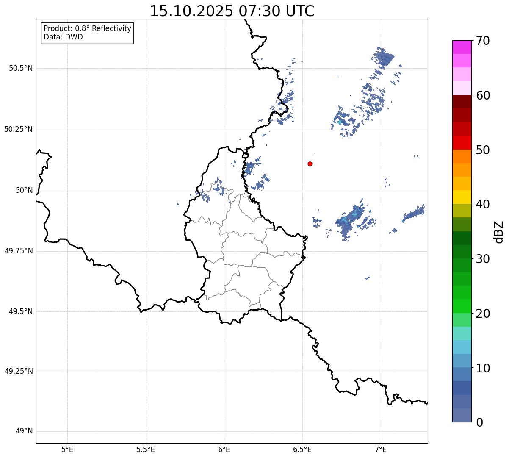Viewport: 509px width, 458px height.
Task: Click the colorbar tick label 60
Action: point(483,95)
